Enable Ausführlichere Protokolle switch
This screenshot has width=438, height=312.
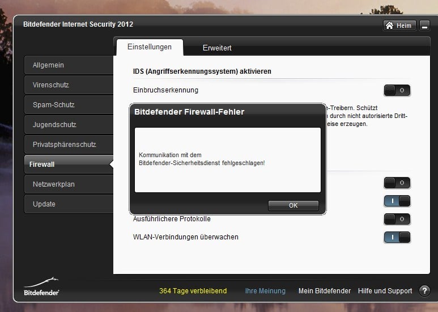click(397, 219)
